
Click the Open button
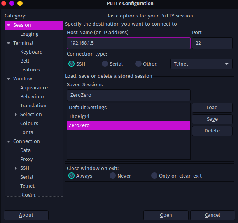point(166,215)
